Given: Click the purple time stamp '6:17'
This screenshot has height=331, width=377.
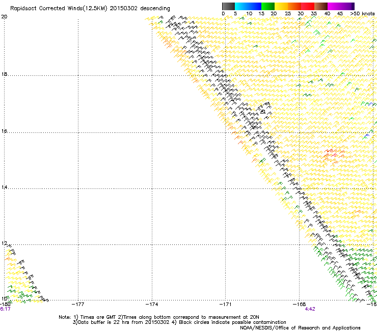Looking at the screenshot, I should (x=5, y=309).
